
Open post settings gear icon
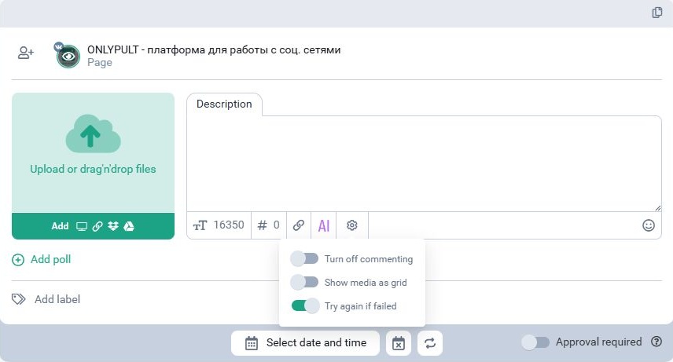point(352,225)
